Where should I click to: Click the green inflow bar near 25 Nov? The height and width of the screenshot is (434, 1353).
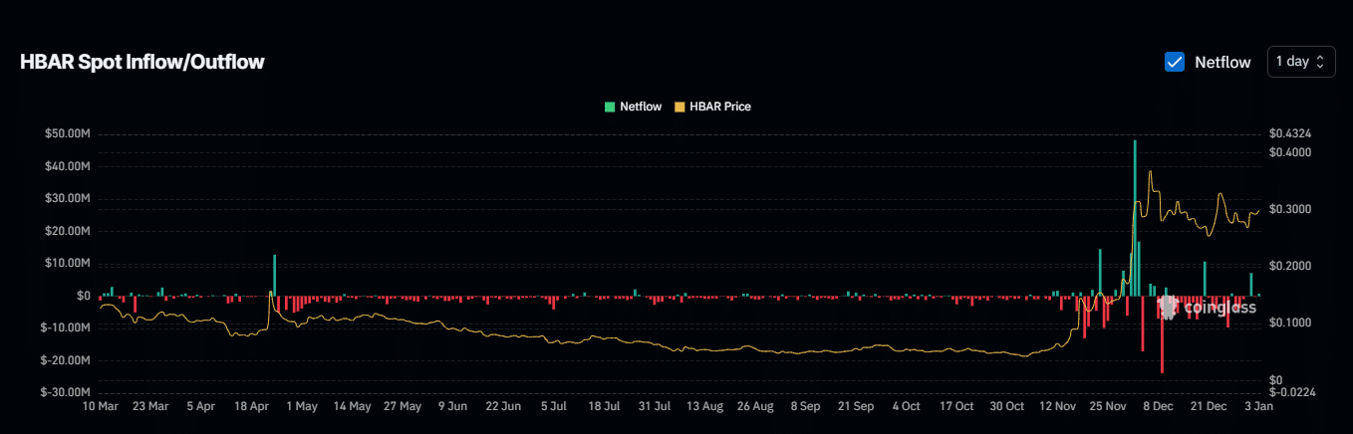click(x=1100, y=272)
